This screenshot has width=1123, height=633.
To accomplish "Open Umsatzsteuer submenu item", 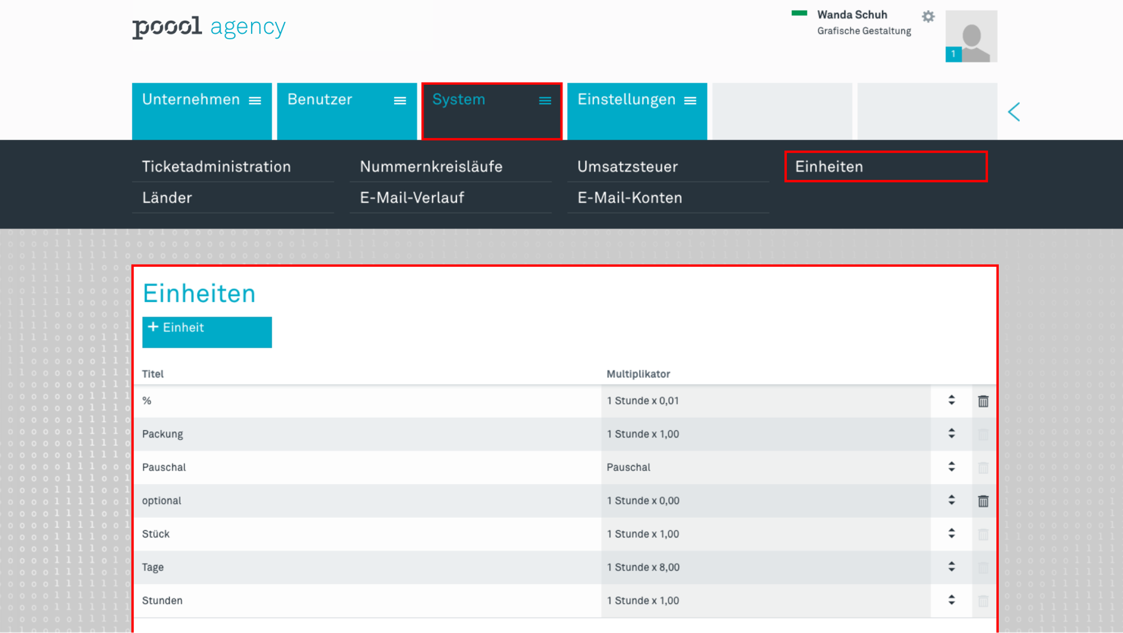I will point(668,167).
